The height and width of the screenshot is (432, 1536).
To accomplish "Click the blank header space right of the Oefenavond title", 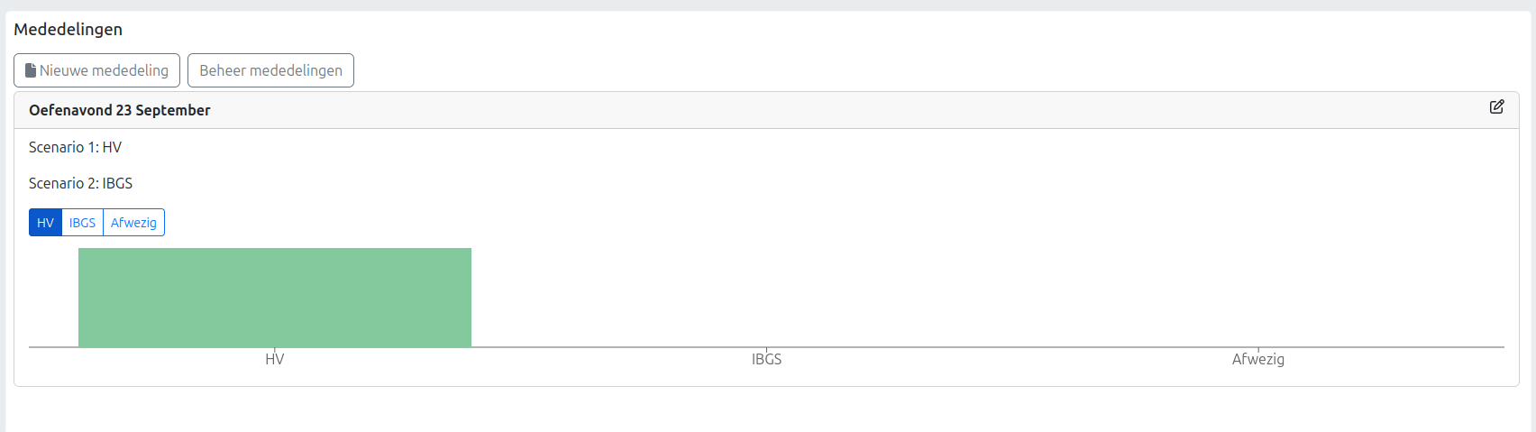I will (811, 110).
